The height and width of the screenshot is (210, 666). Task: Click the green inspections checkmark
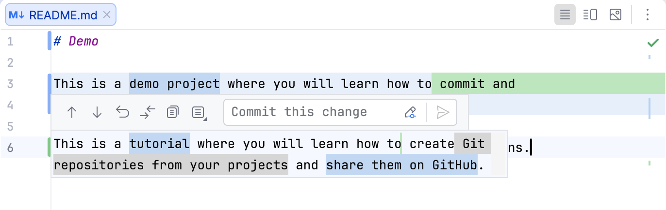(x=652, y=43)
